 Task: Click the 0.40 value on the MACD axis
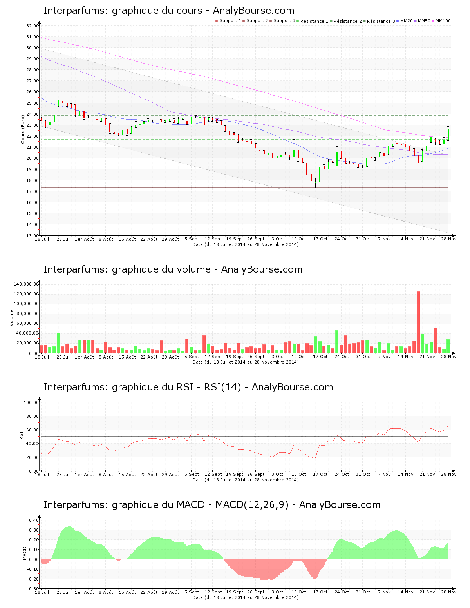(x=34, y=520)
